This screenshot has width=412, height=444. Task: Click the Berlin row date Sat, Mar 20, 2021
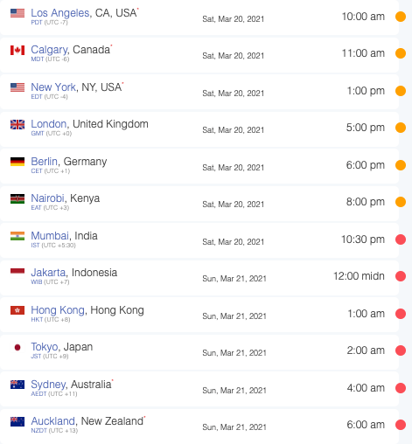click(x=234, y=168)
